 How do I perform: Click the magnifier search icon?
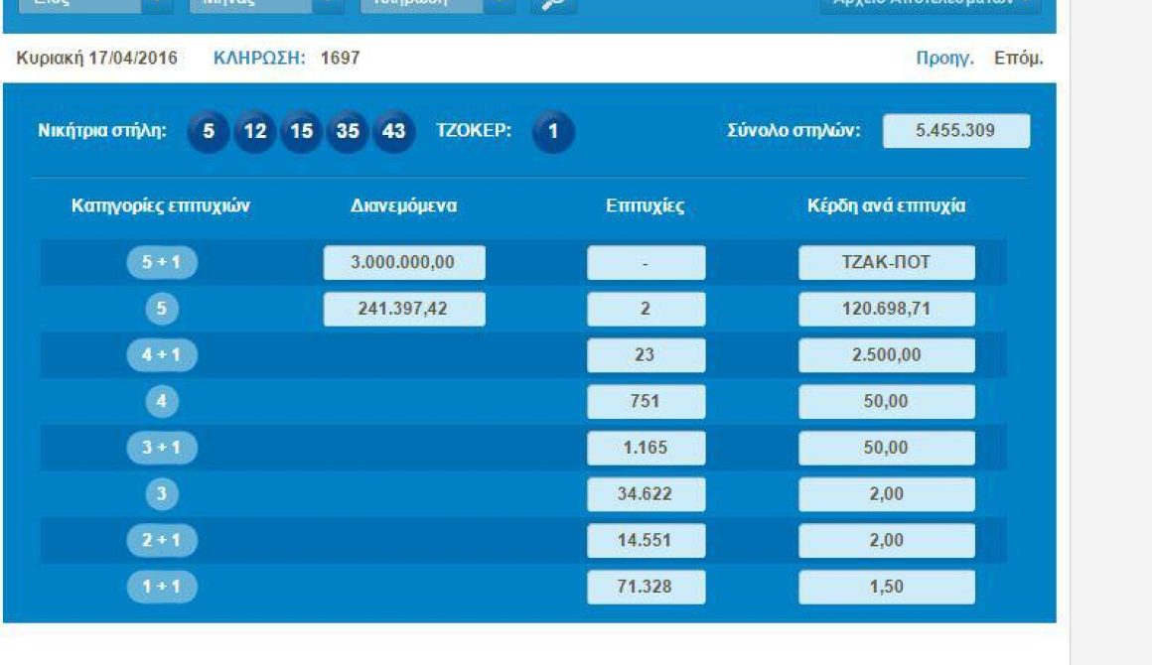click(553, 4)
